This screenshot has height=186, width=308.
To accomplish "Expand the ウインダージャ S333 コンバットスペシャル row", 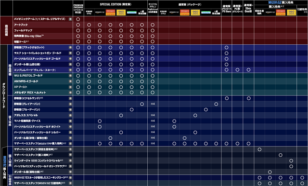I will pyautogui.click(x=70, y=160).
